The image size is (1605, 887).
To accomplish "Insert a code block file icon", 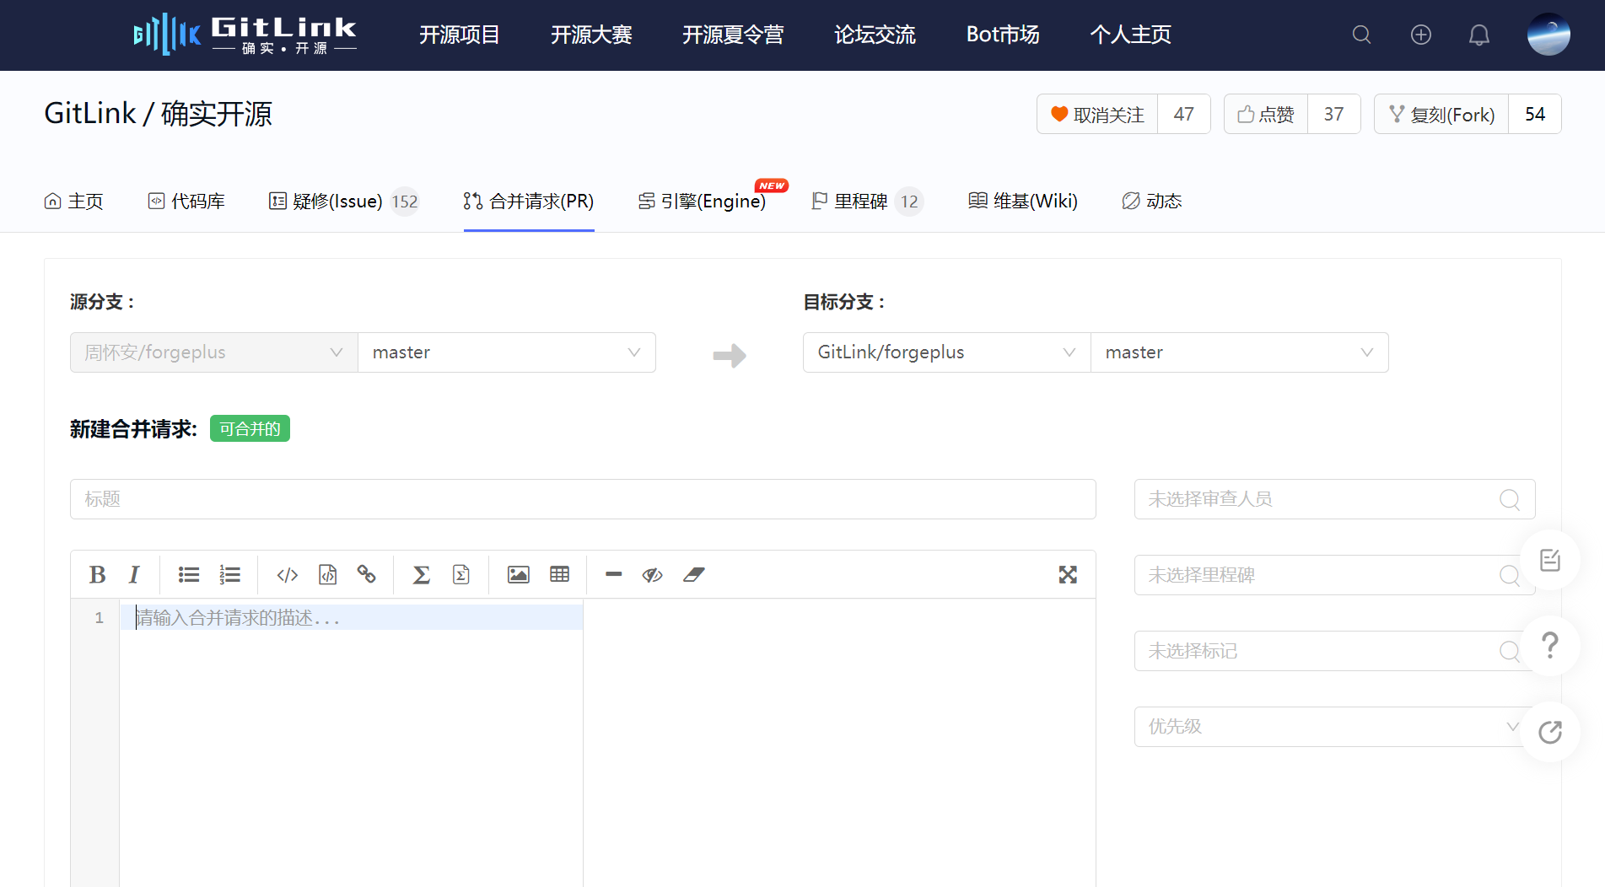I will click(327, 575).
